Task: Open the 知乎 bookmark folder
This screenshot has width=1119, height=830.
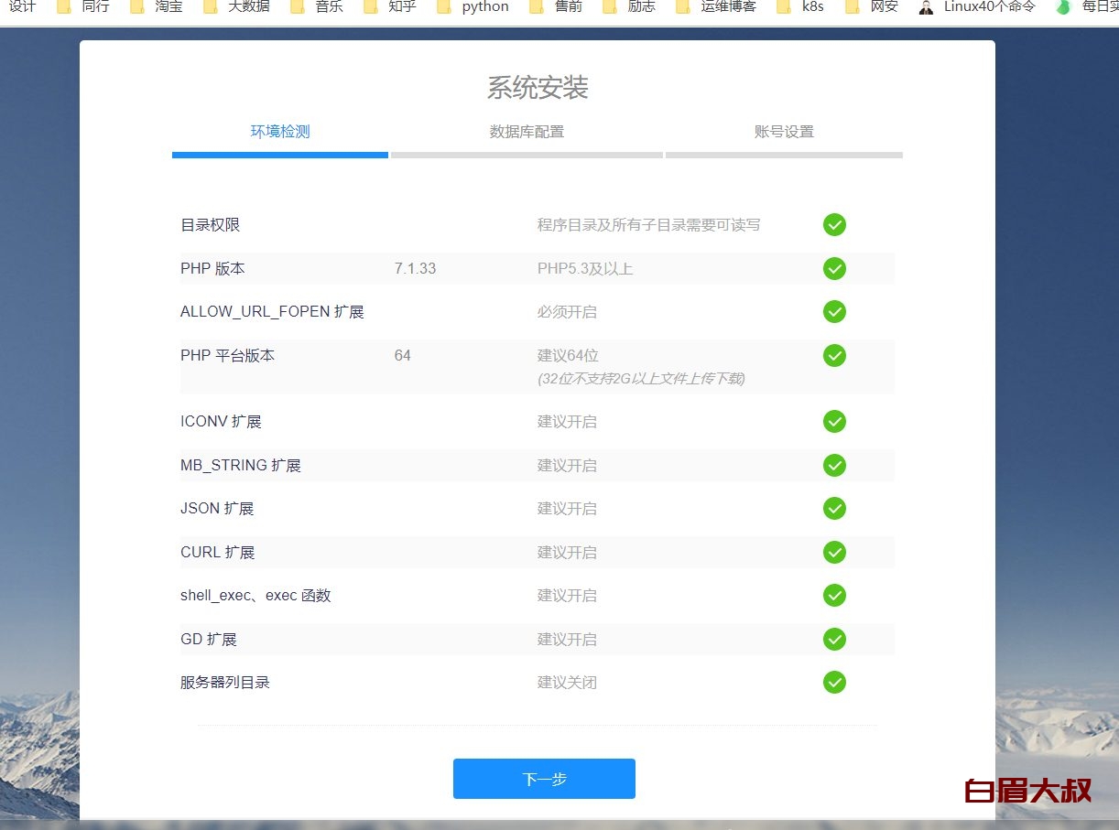Action: pos(391,6)
